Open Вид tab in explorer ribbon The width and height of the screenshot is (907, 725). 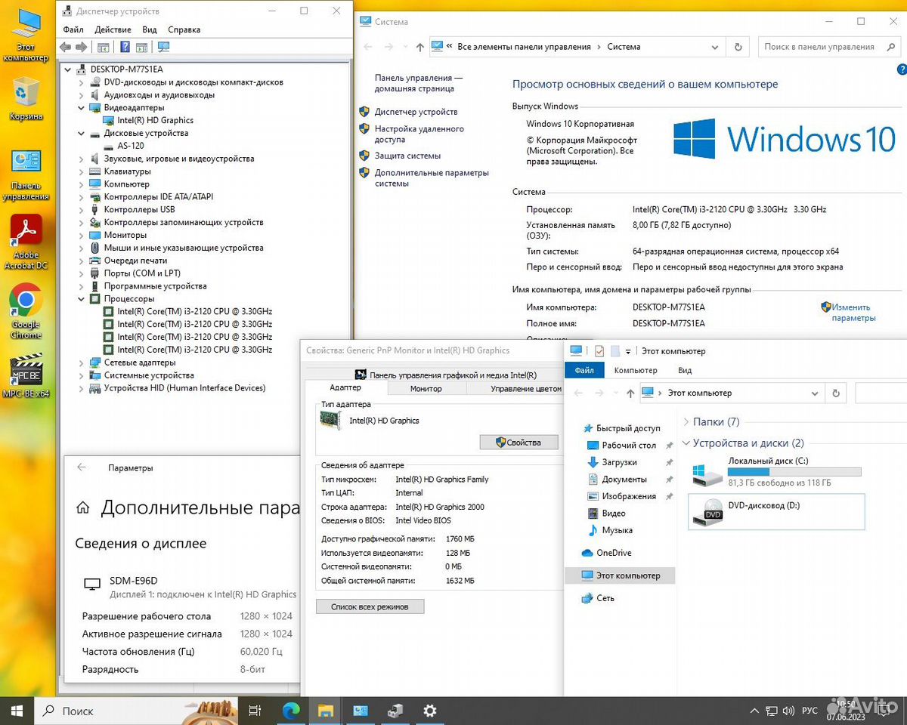685,370
